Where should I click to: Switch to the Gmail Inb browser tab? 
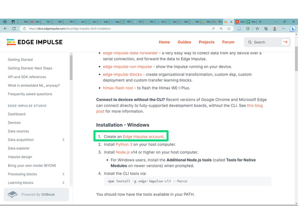[x=184, y=22]
